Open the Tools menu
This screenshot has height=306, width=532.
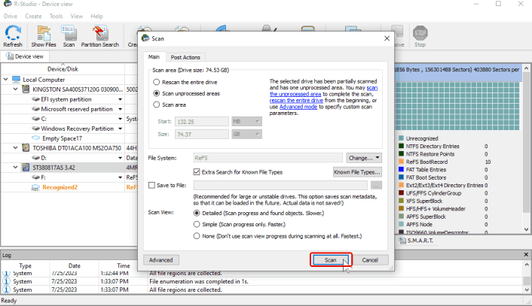tap(56, 17)
